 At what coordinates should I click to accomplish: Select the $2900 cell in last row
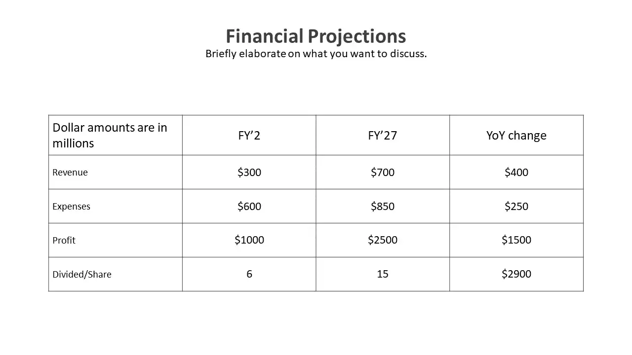coord(516,274)
